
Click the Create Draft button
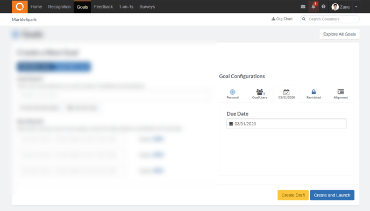293,195
